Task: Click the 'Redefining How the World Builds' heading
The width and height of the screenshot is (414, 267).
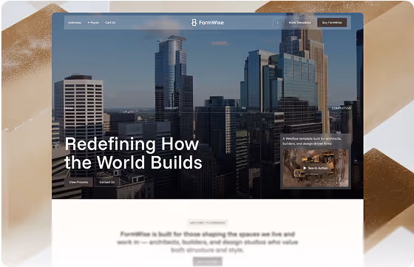Action: (x=133, y=153)
